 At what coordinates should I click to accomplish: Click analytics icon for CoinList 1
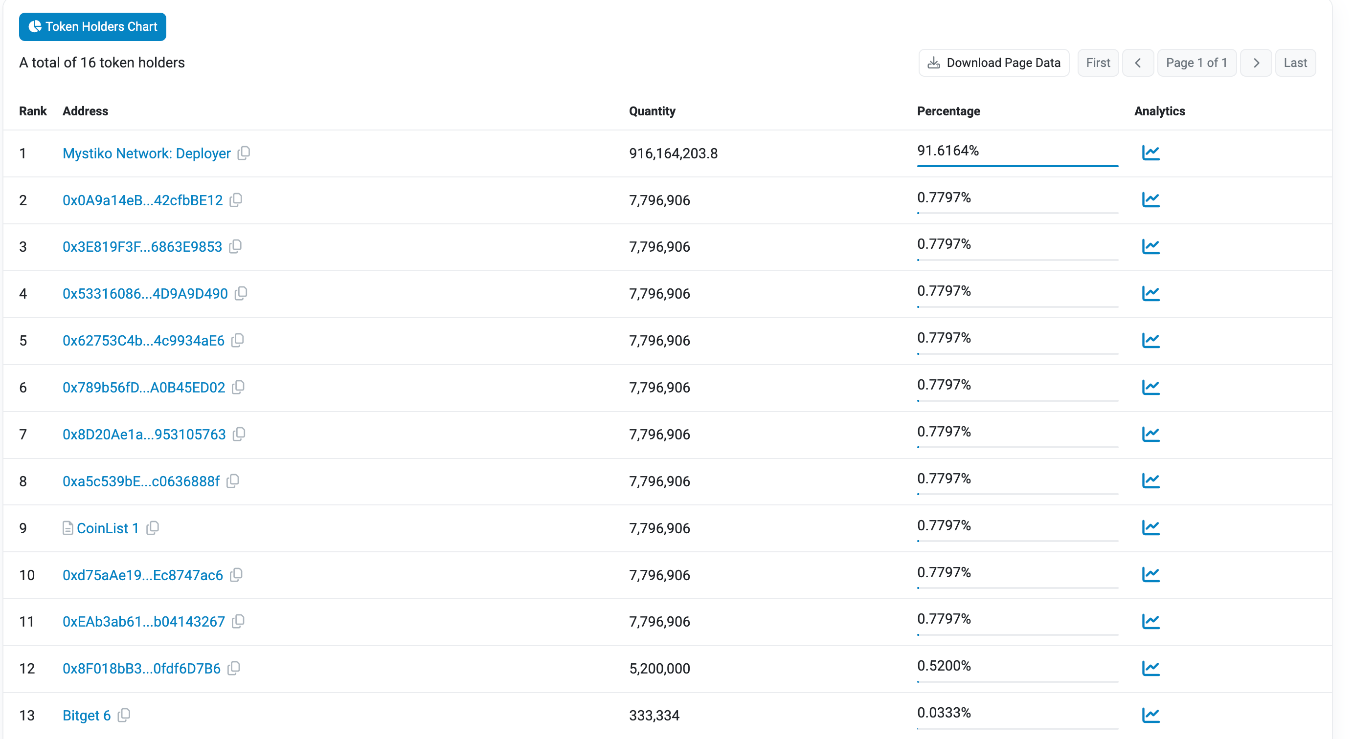(1149, 527)
